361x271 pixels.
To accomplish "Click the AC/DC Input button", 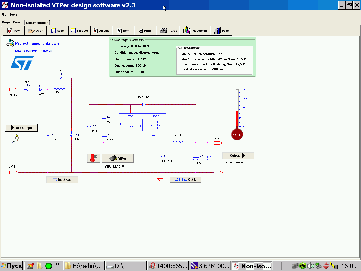I will tap(22, 128).
